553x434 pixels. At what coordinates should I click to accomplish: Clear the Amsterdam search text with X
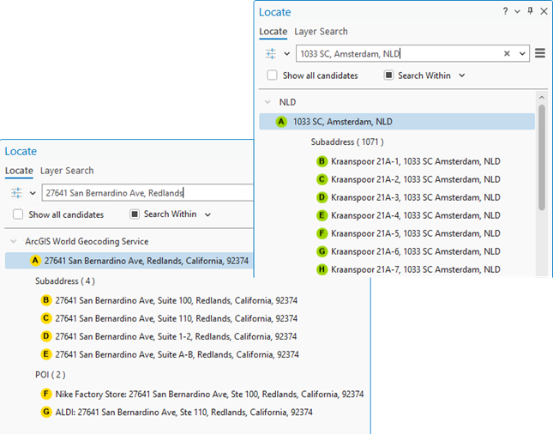click(x=507, y=53)
